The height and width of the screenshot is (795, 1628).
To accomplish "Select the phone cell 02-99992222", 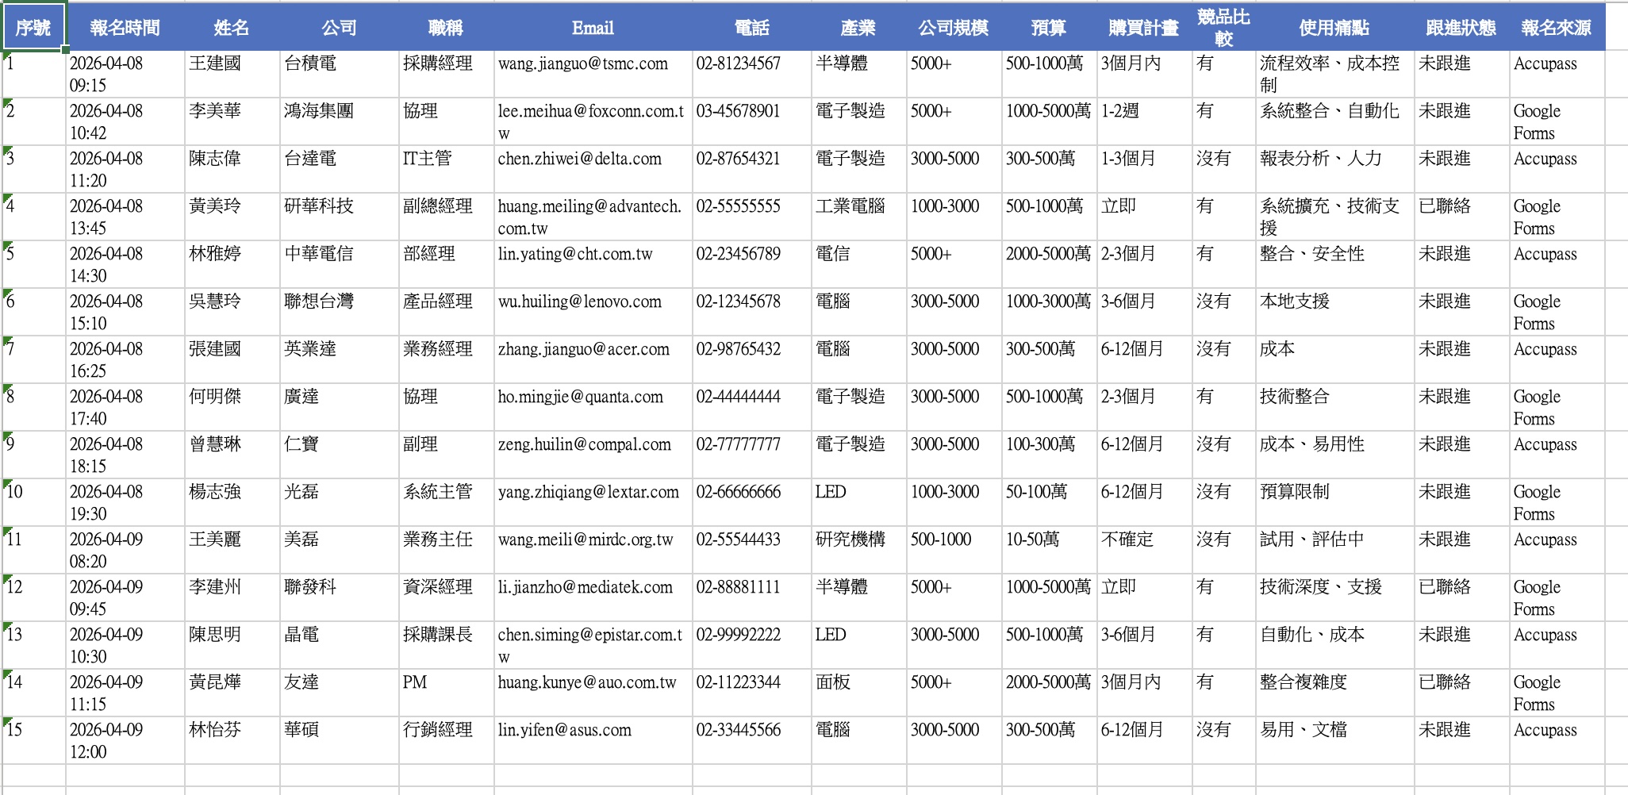I will click(751, 646).
